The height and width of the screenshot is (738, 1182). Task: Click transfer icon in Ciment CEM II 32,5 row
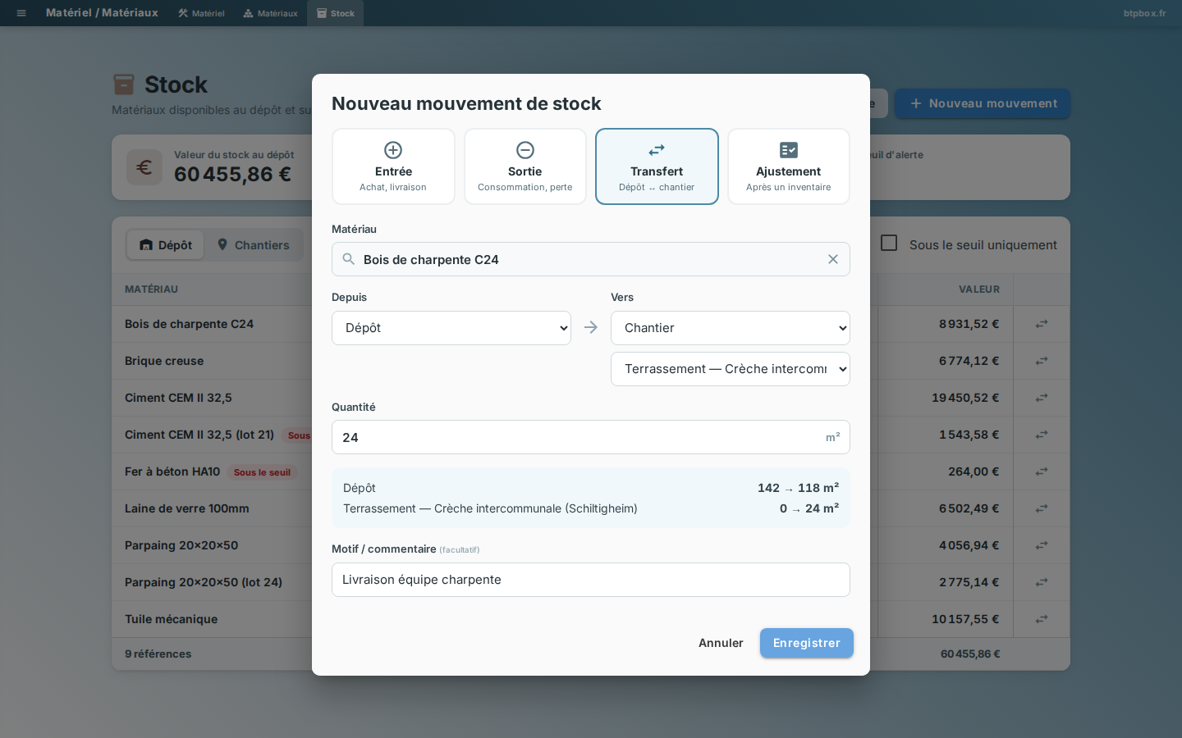pos(1042,398)
